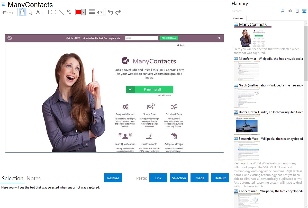308x208 pixels.
Task: Click the blue collapse panel arrow icon
Action: (304, 11)
